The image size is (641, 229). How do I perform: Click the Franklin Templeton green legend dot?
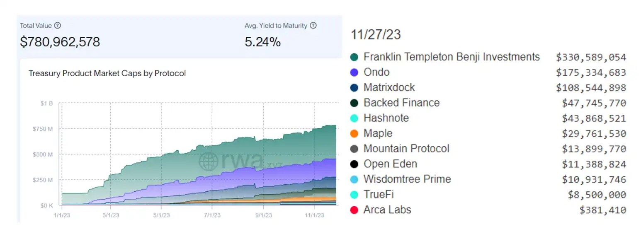(354, 57)
